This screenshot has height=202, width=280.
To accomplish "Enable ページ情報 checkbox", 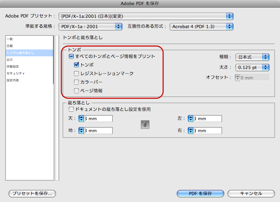I will 76,91.
